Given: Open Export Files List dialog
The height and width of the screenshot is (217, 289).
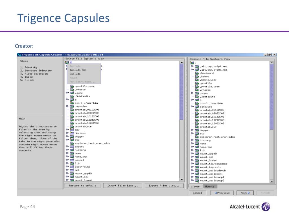Looking at the screenshot, I should pos(164,186).
